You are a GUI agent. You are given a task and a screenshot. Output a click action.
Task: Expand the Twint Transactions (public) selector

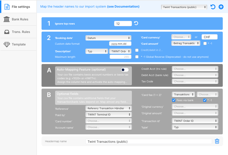click(184, 7)
